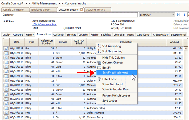The width and height of the screenshot is (189, 120).
Task: Choose Sort Descending from context menu
Action: pyautogui.click(x=117, y=51)
